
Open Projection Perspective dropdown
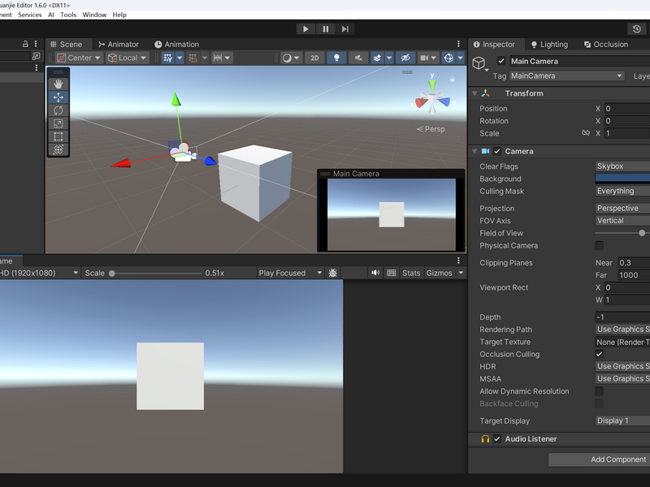pyautogui.click(x=622, y=209)
